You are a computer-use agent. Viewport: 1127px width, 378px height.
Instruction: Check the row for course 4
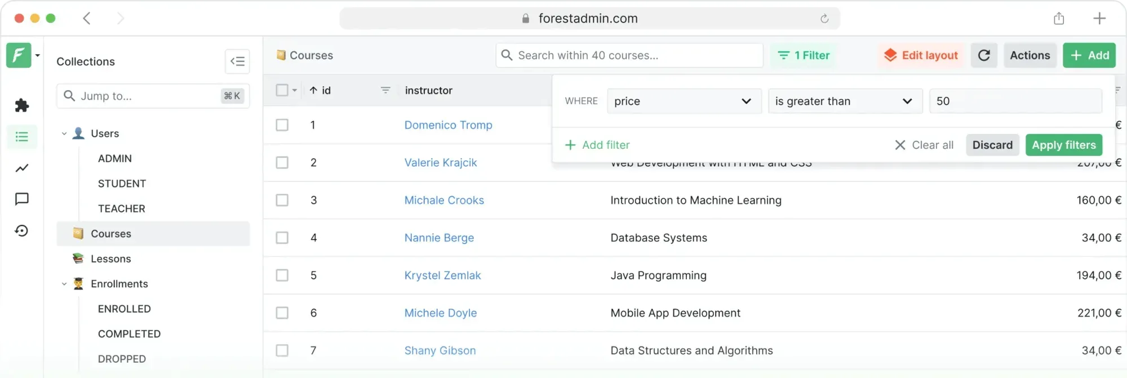click(x=282, y=238)
